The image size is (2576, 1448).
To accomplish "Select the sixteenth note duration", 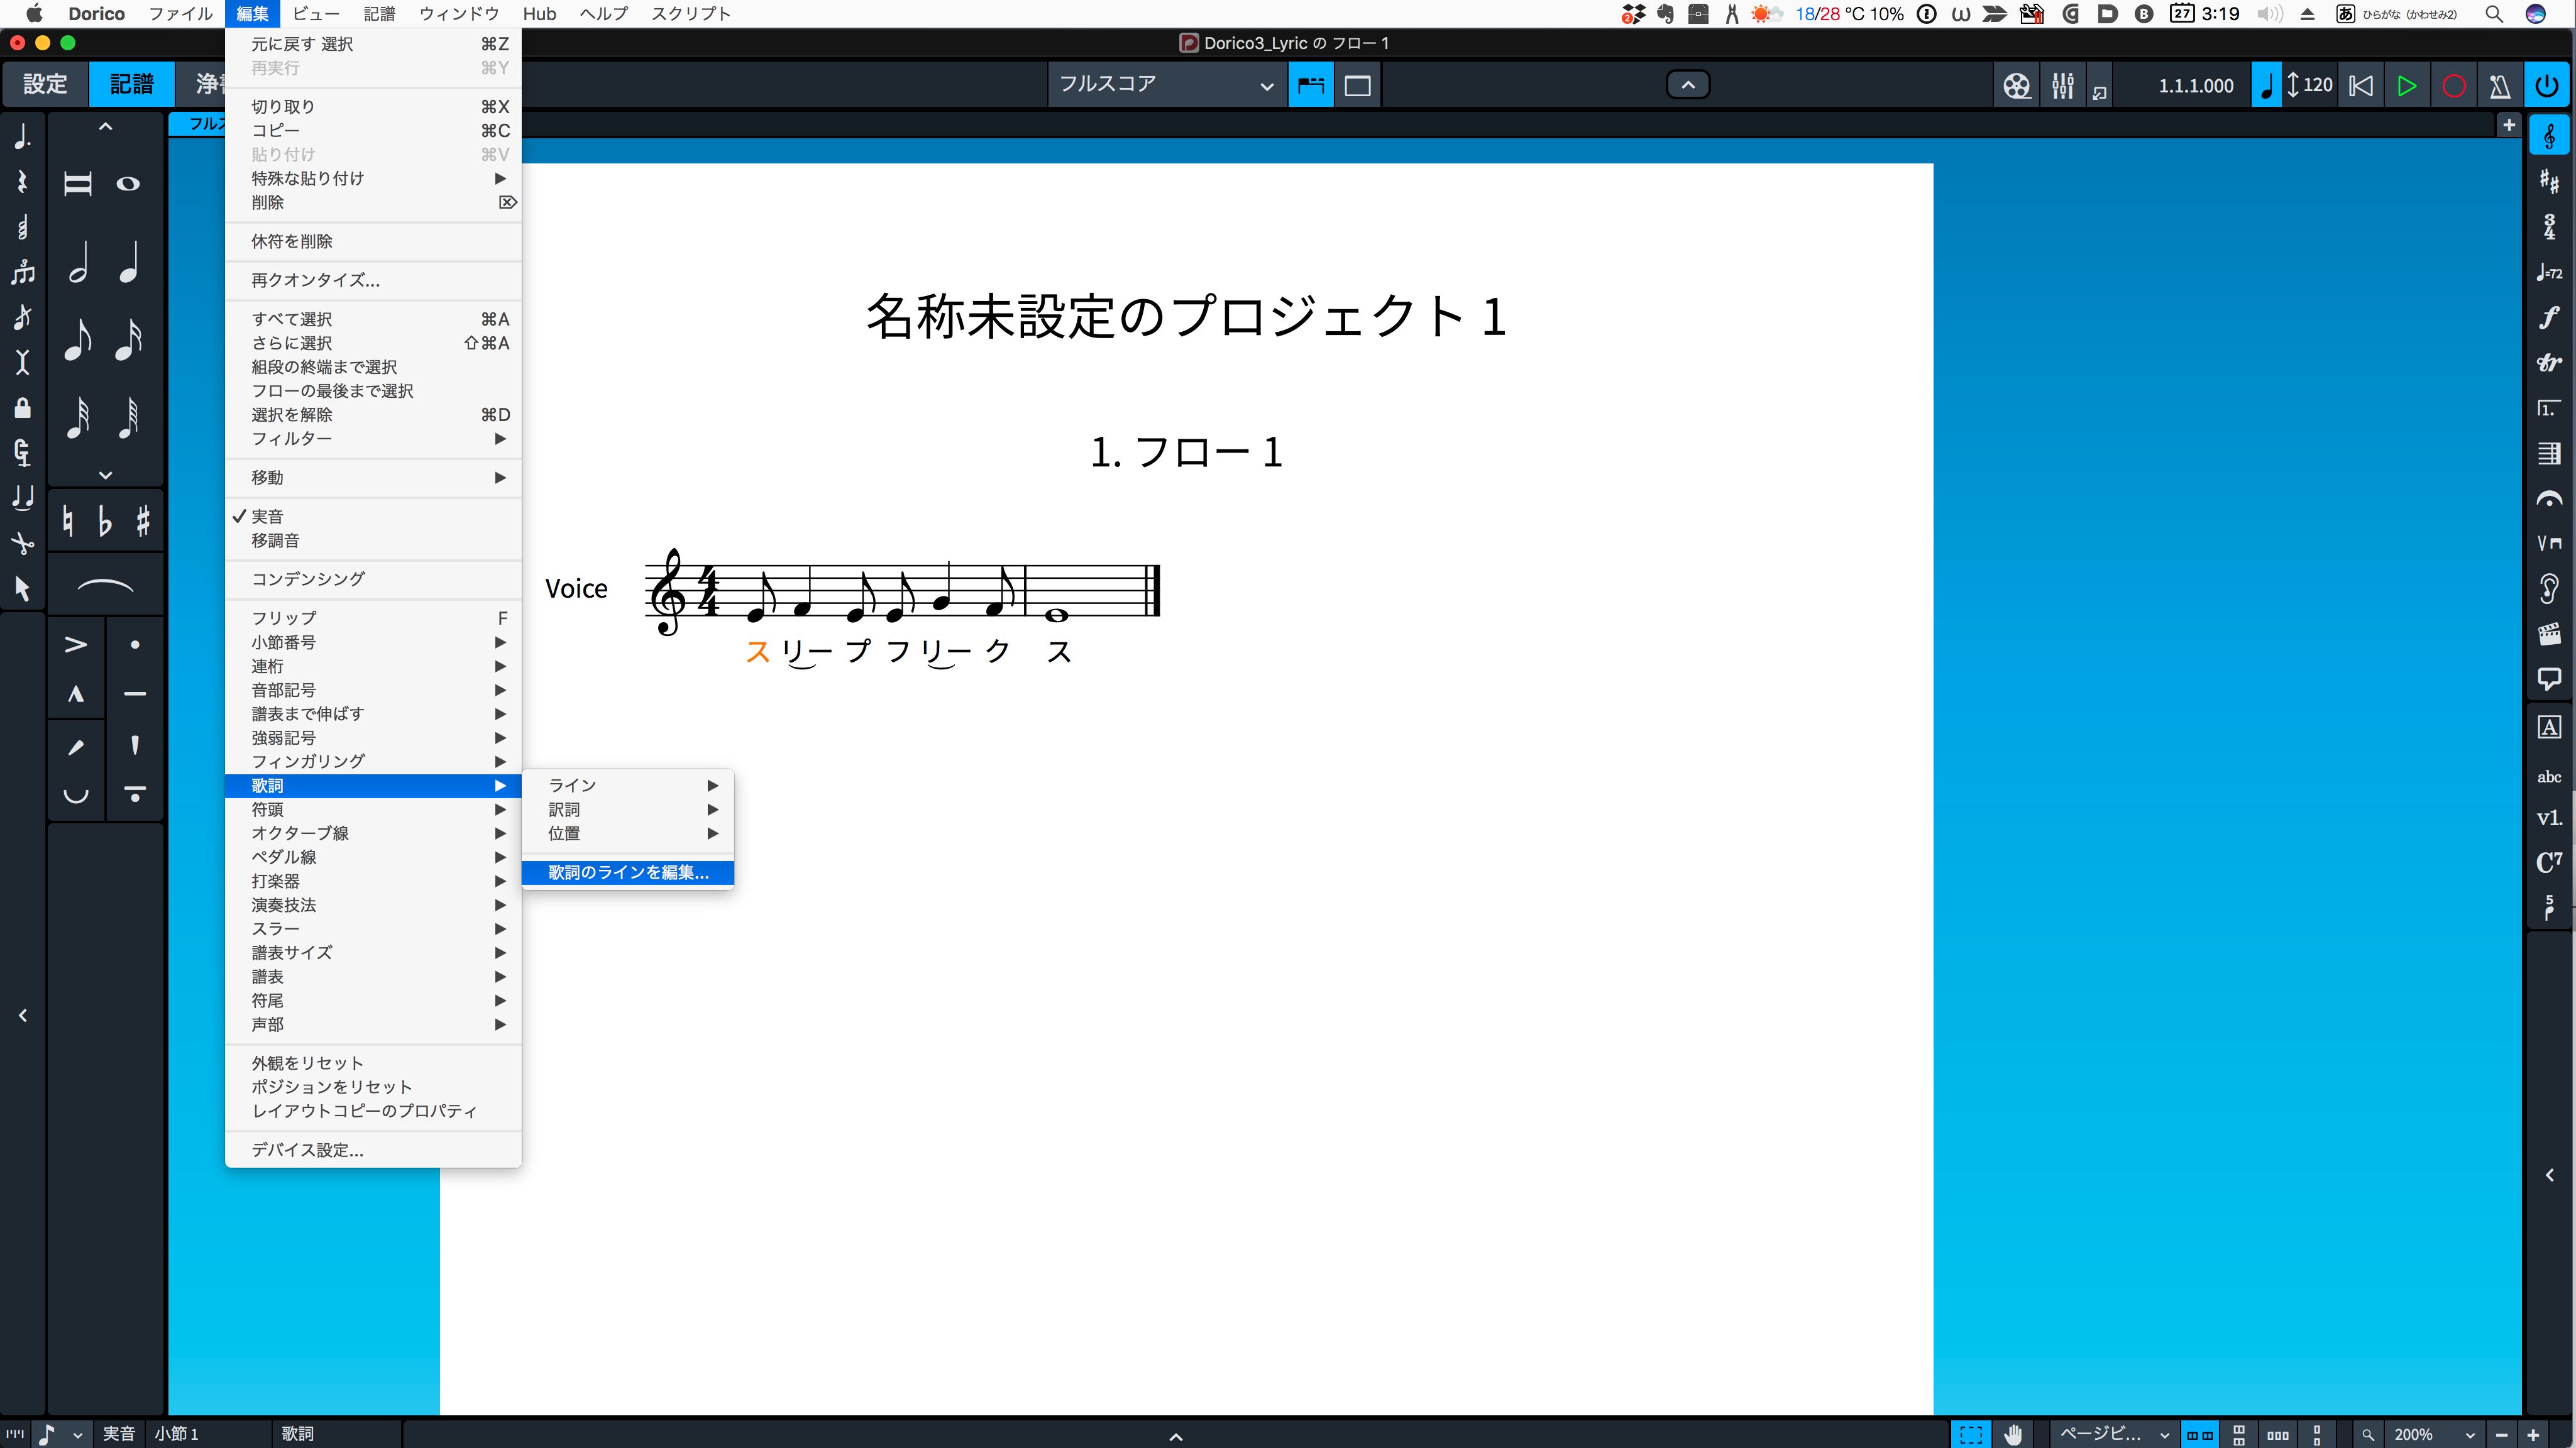I will click(x=128, y=340).
